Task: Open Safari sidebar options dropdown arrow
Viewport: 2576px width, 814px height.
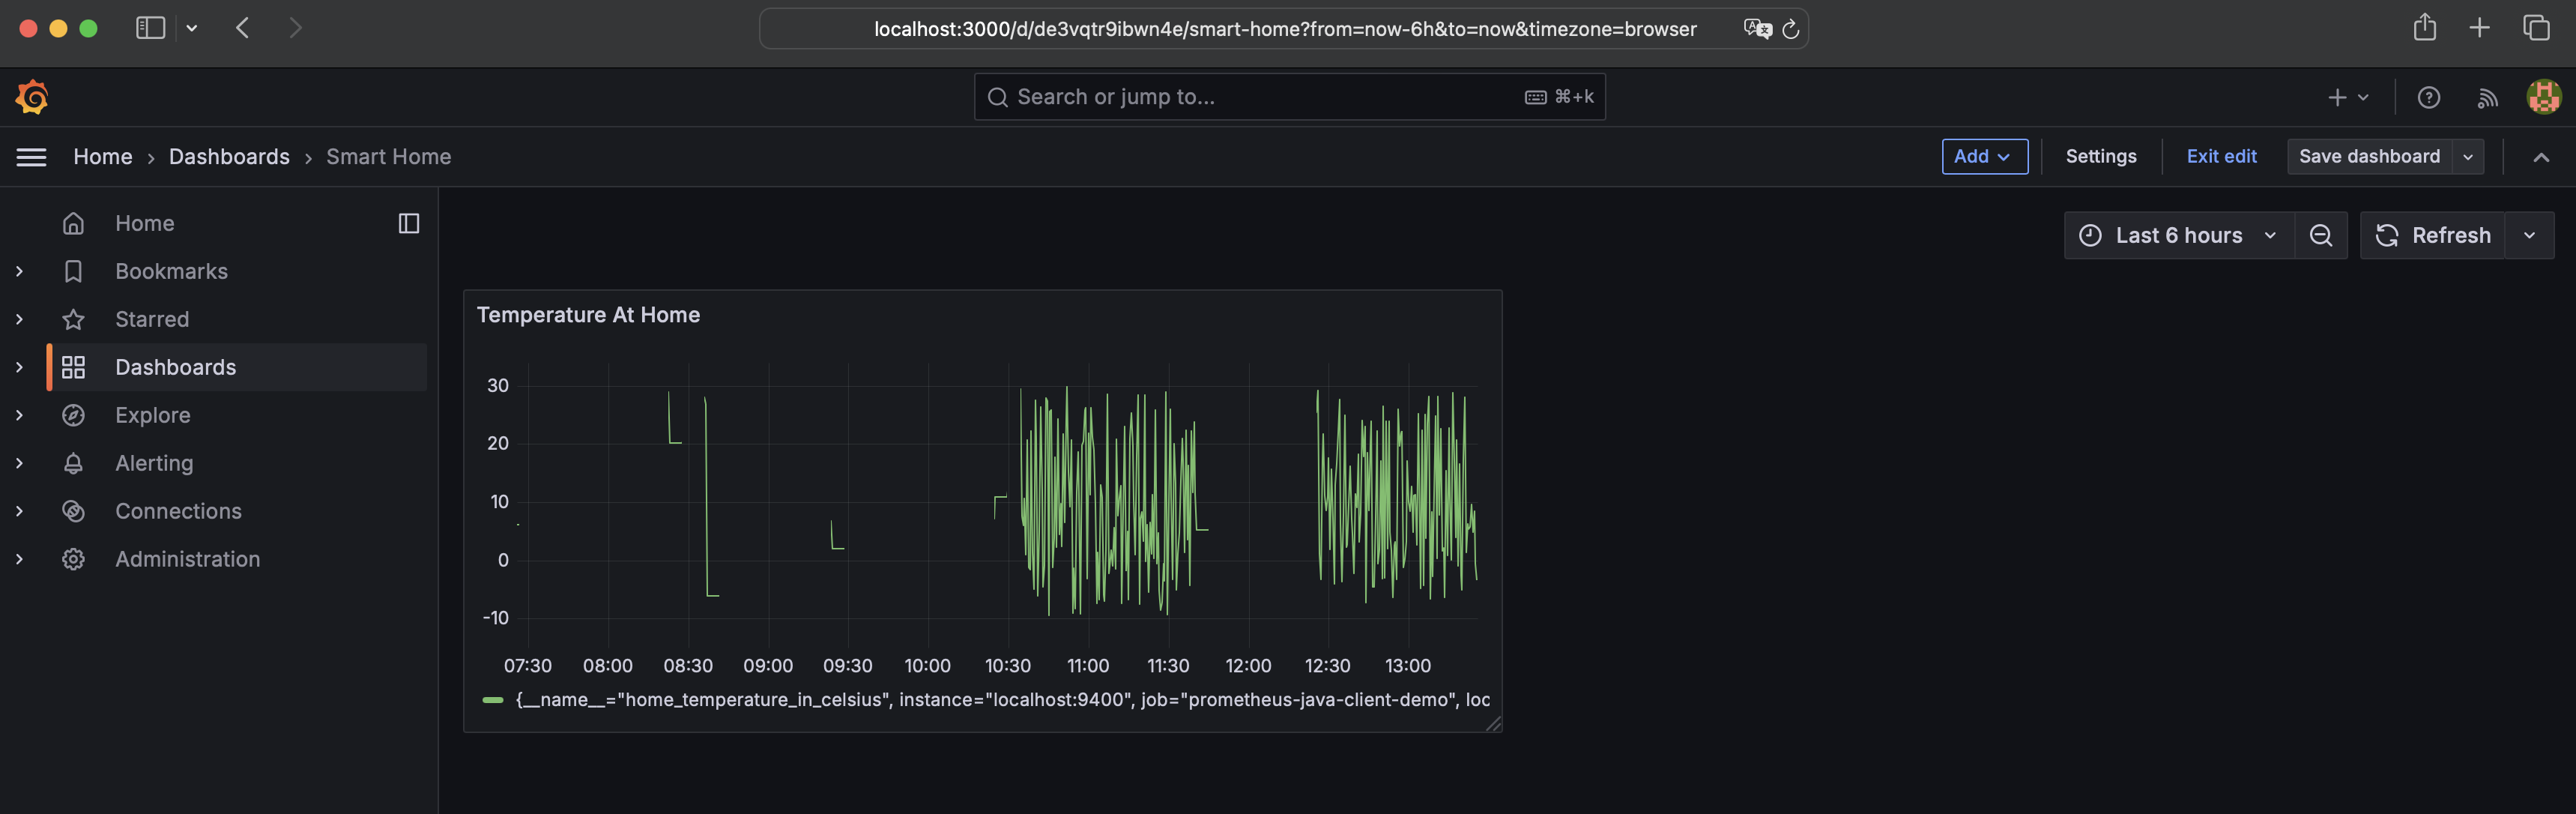Action: [192, 28]
